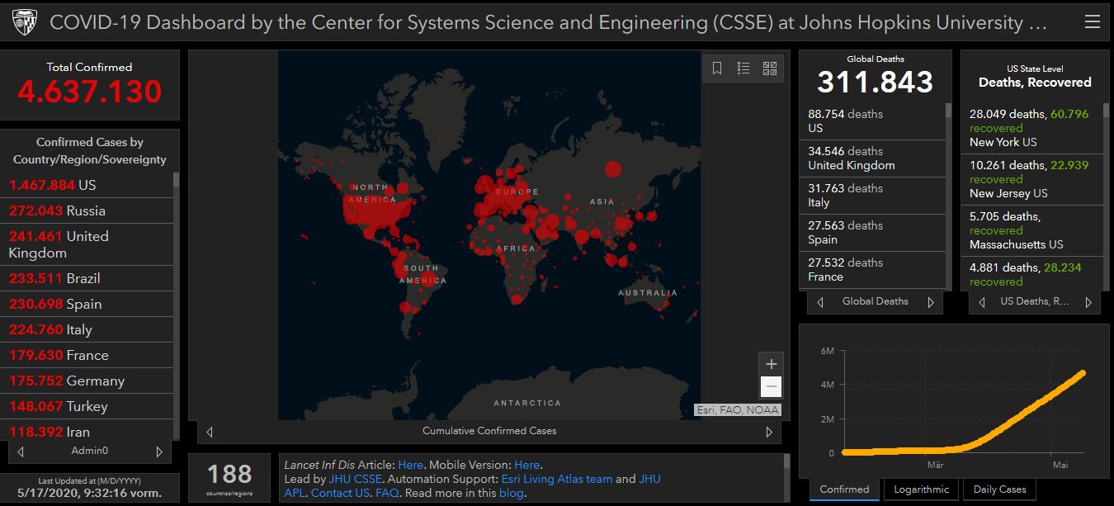1114x506 pixels.
Task: Go to previous panel before Admin0
Action: click(x=21, y=452)
